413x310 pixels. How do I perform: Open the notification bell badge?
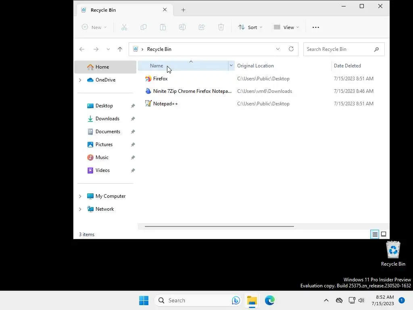coord(402,300)
